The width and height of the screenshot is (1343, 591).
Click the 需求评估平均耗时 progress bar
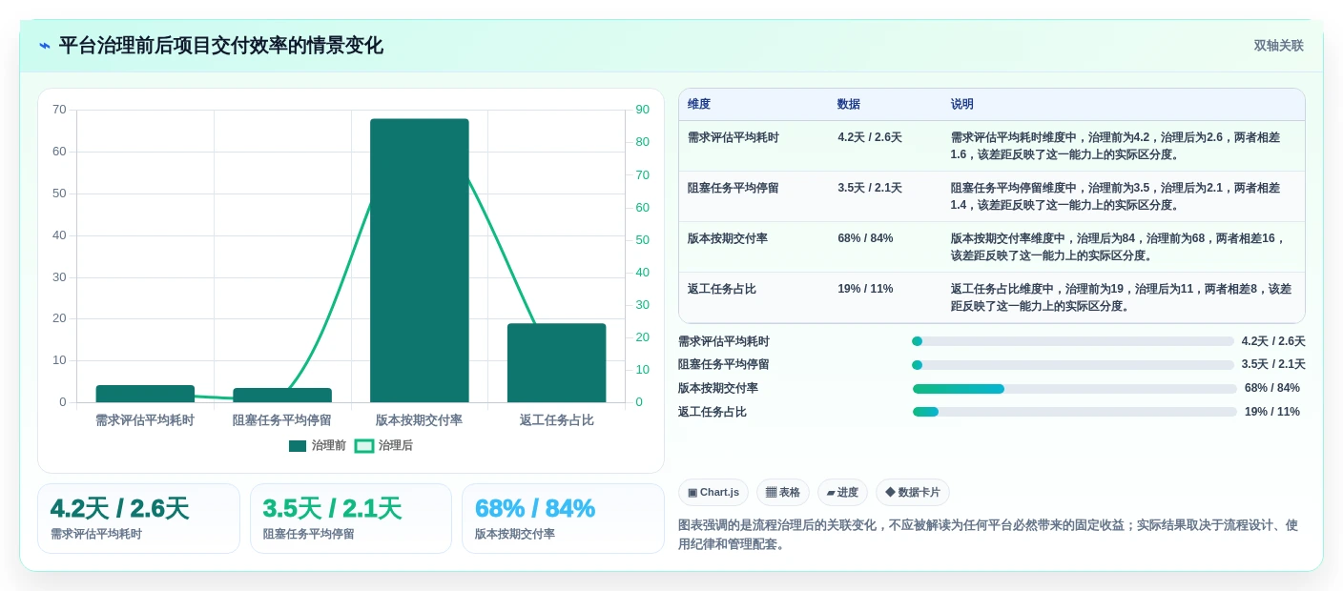click(x=1073, y=341)
